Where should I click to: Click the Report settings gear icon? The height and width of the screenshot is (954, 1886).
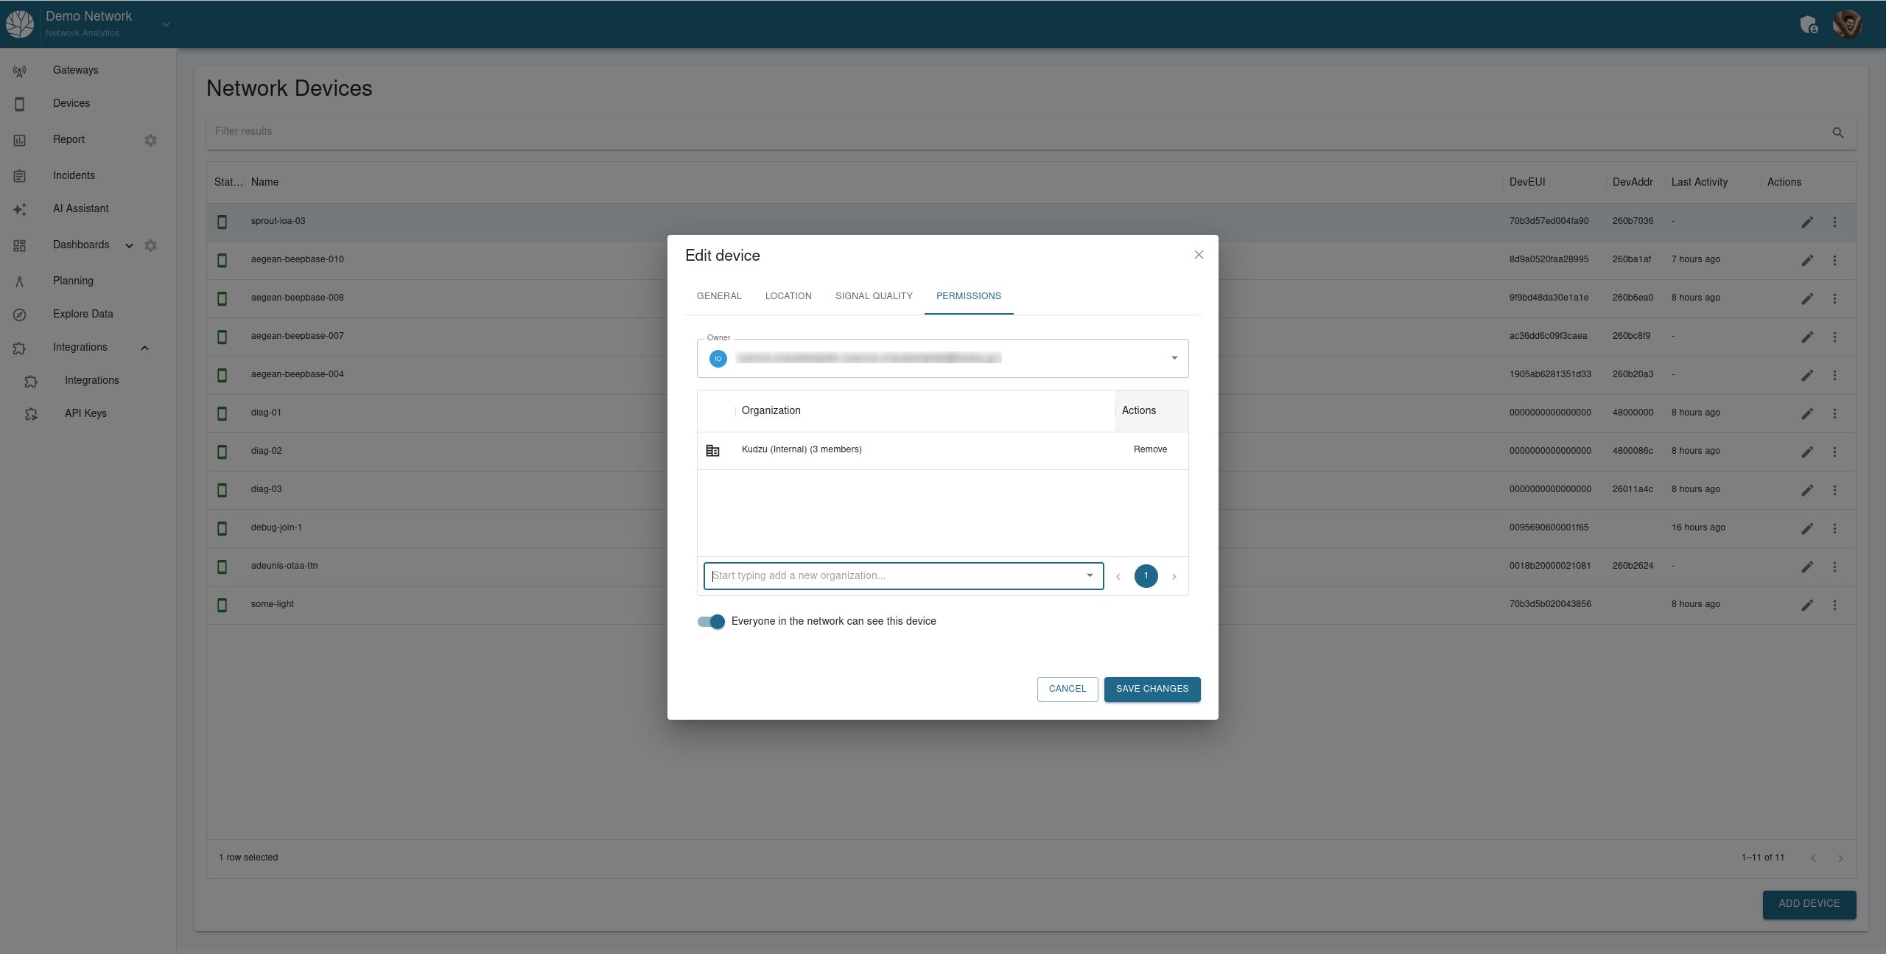pyautogui.click(x=150, y=140)
